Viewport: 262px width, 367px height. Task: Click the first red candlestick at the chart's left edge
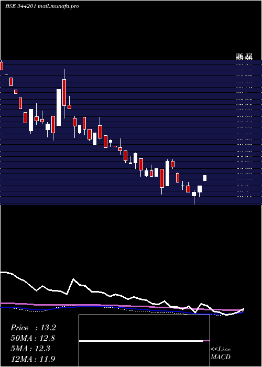click(2, 66)
